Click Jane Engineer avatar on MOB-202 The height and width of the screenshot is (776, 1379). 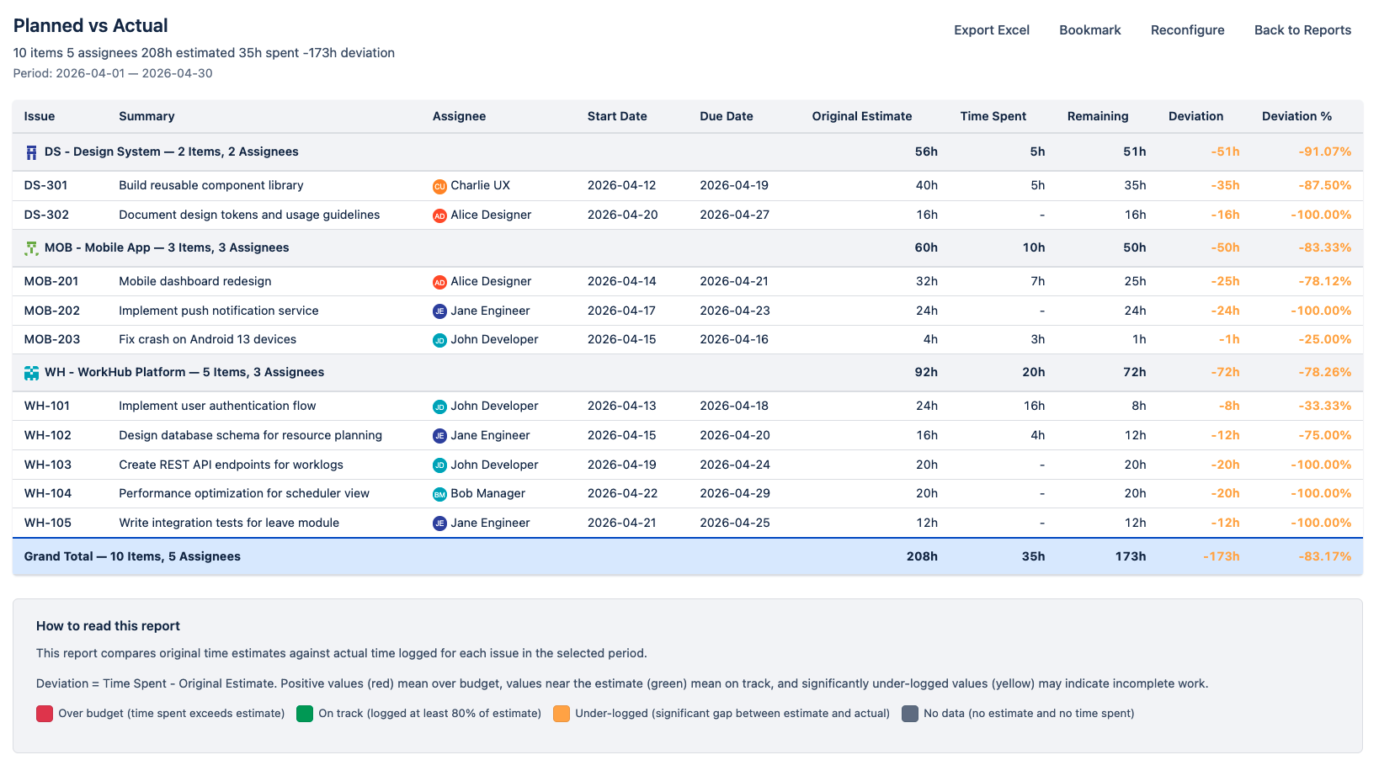[439, 311]
